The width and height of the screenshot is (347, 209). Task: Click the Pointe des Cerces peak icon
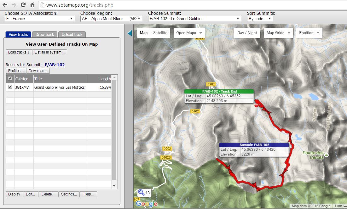[327, 155]
